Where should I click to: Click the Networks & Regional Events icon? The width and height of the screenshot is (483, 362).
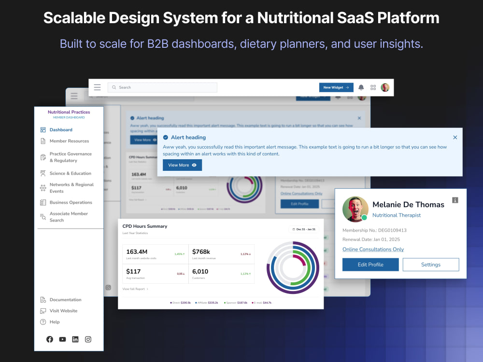[x=43, y=188]
